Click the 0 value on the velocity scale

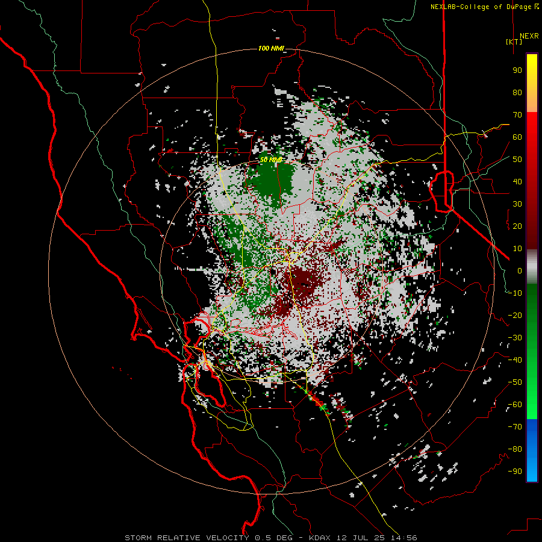pos(520,271)
